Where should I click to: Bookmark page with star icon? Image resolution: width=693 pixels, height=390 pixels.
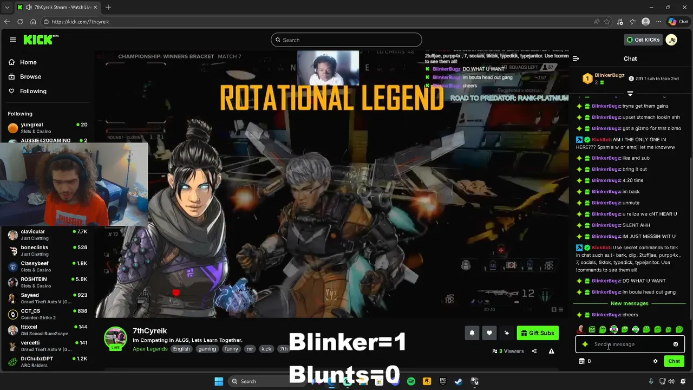pos(607,22)
